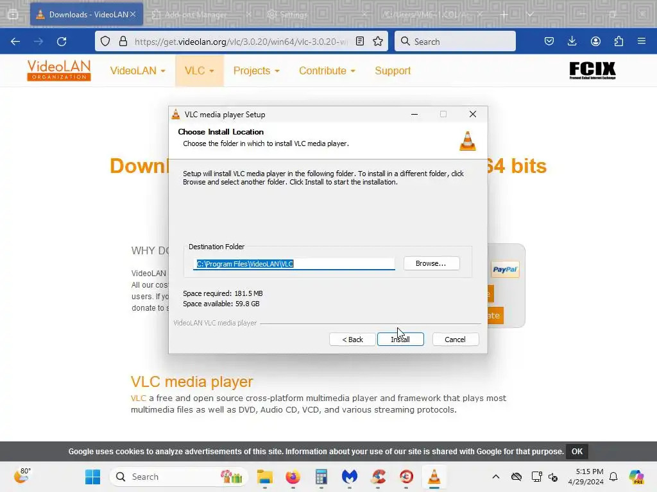
Task: Open the Firefox account icon
Action: tap(595, 42)
